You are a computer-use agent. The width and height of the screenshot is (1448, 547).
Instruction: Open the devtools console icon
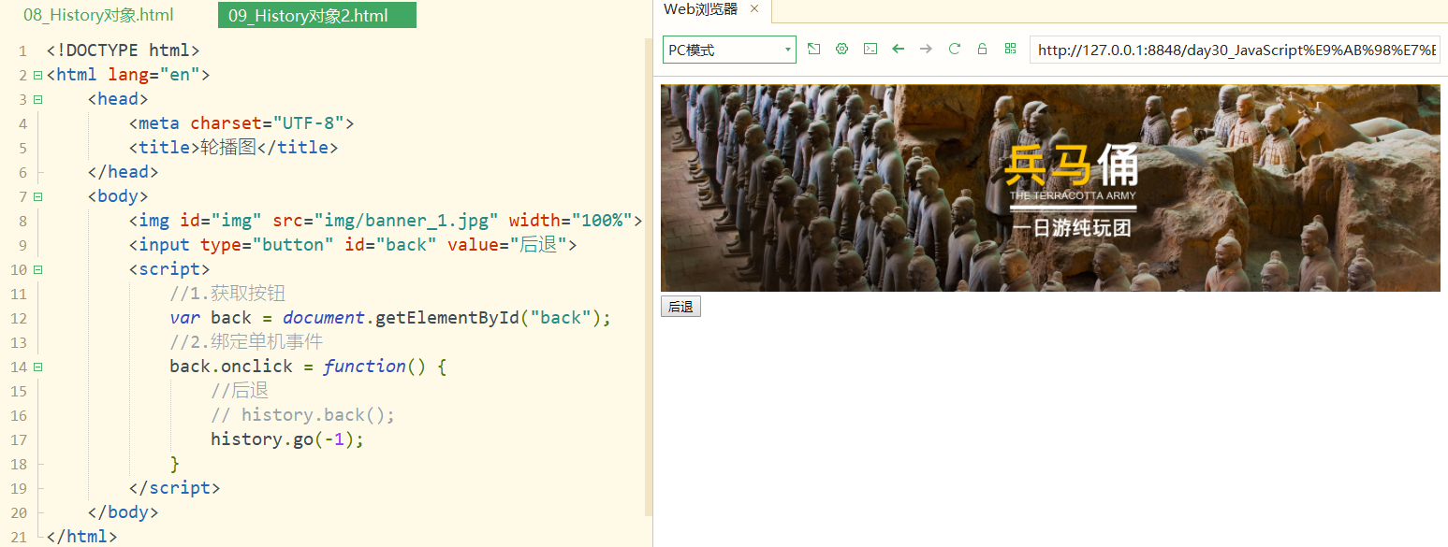point(870,49)
